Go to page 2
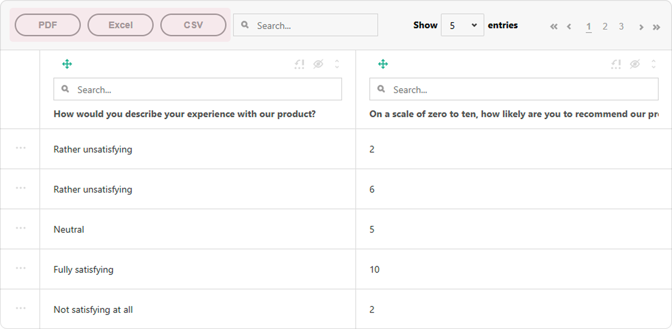 [x=605, y=27]
